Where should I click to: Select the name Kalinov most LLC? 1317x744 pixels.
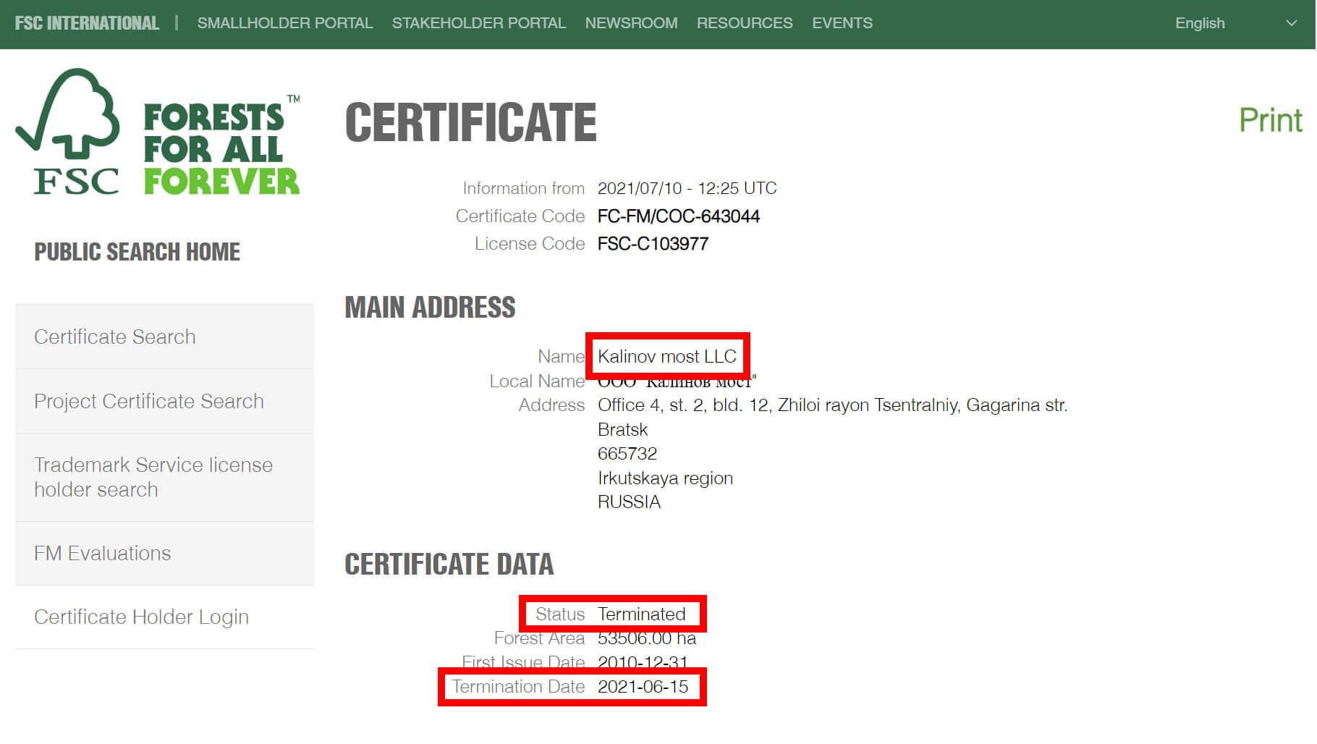coord(666,356)
